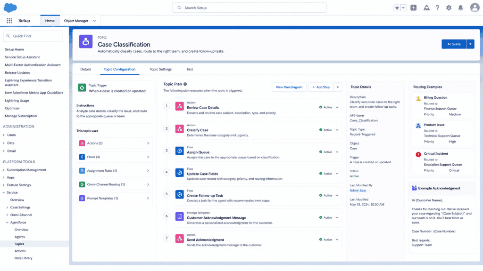Expand the Case Settings tree node
The width and height of the screenshot is (483, 271).
7,207
